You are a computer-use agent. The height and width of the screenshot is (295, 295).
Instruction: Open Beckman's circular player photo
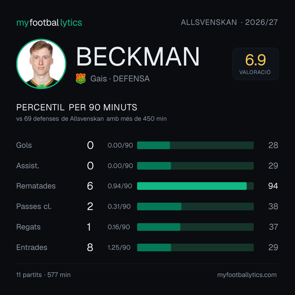coord(41,64)
